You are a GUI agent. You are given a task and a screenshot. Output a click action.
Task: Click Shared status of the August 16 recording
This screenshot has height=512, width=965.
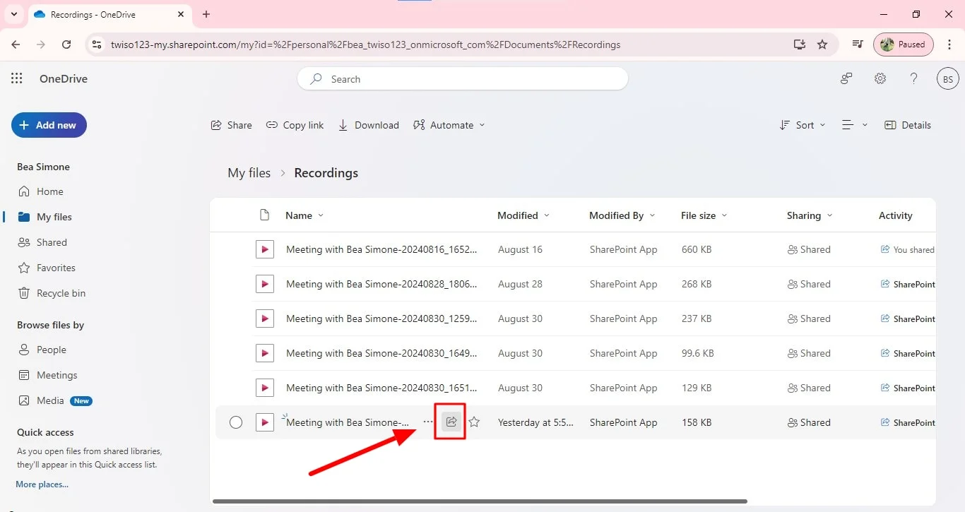click(809, 249)
